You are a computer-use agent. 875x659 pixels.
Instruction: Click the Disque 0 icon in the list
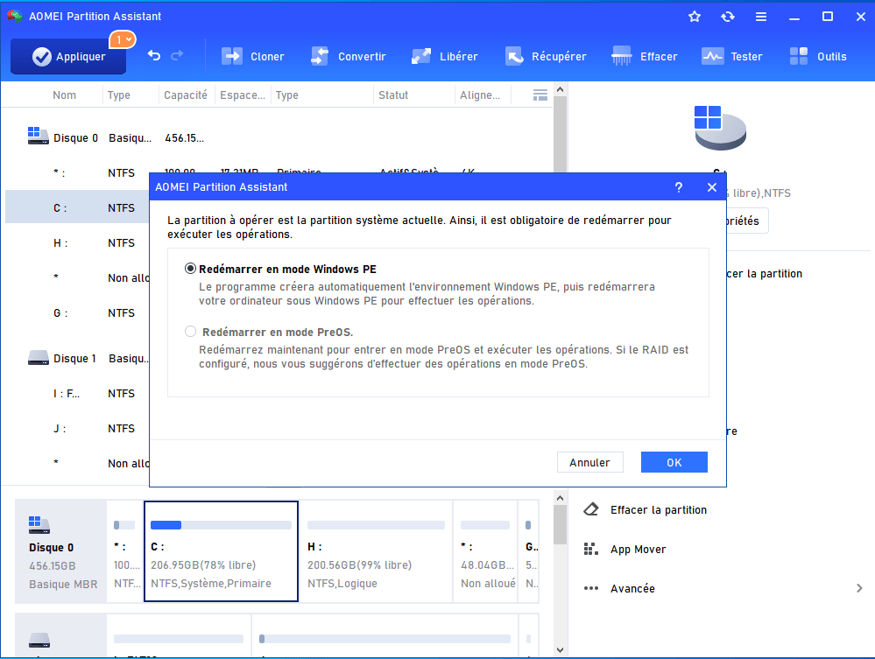point(38,136)
